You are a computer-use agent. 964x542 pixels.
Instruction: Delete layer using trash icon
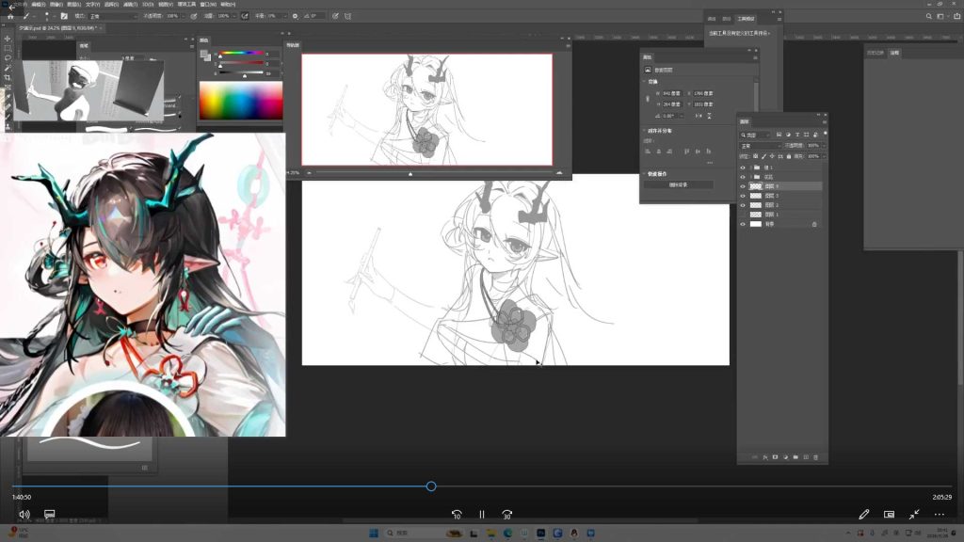pyautogui.click(x=816, y=457)
